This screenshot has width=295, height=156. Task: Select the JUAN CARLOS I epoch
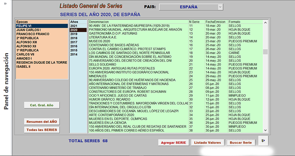point(28,30)
